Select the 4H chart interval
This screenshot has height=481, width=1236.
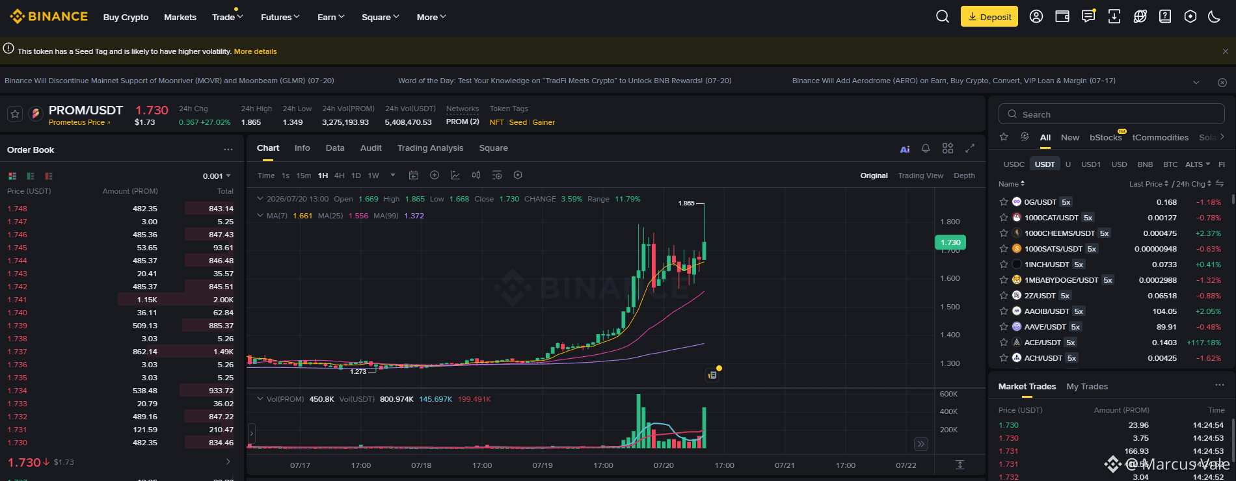(340, 175)
